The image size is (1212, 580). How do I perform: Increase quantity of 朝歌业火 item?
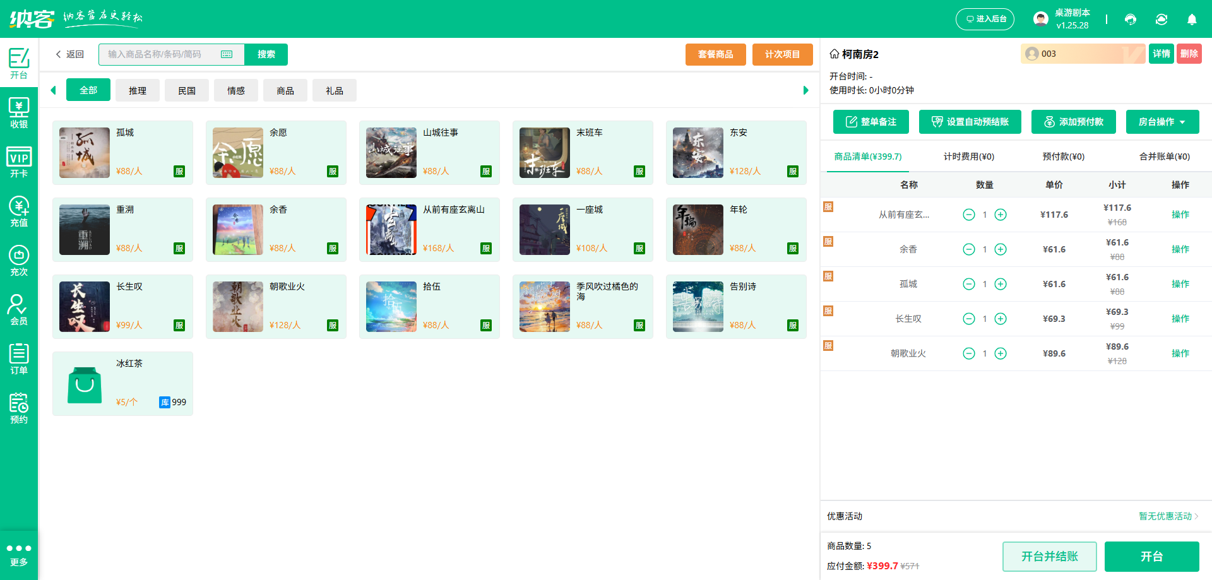point(1001,353)
